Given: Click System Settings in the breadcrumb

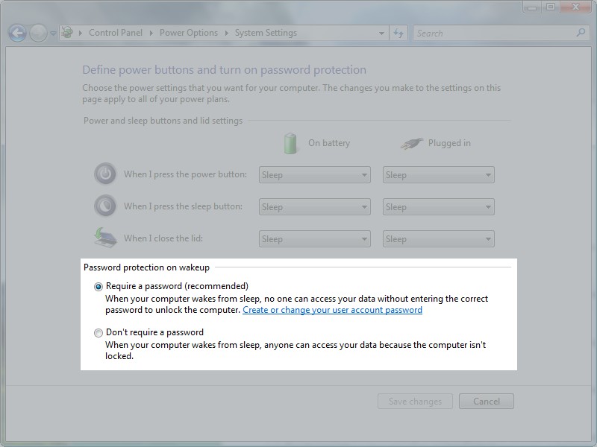Looking at the screenshot, I should point(266,33).
